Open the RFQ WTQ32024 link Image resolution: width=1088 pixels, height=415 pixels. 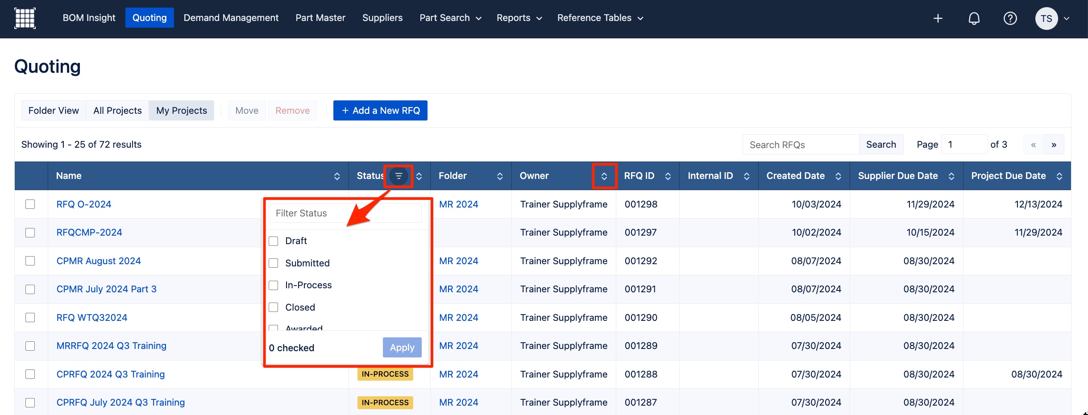pyautogui.click(x=92, y=318)
